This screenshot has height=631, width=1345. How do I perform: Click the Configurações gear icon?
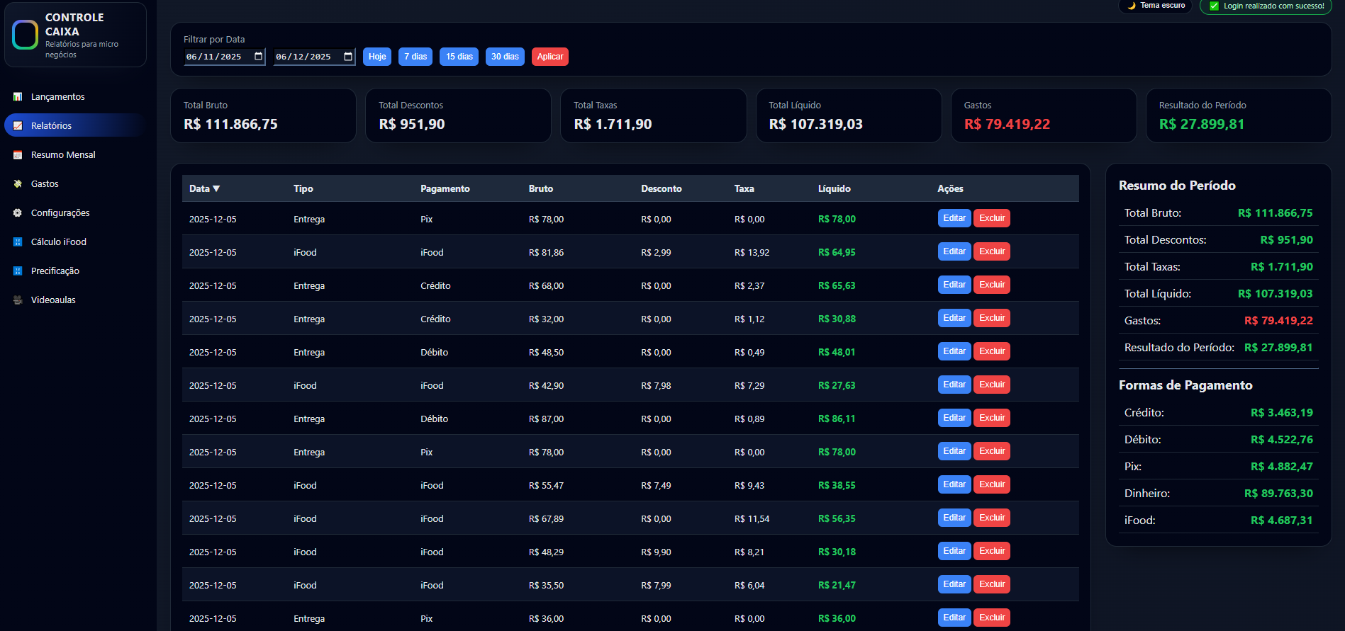[18, 213]
